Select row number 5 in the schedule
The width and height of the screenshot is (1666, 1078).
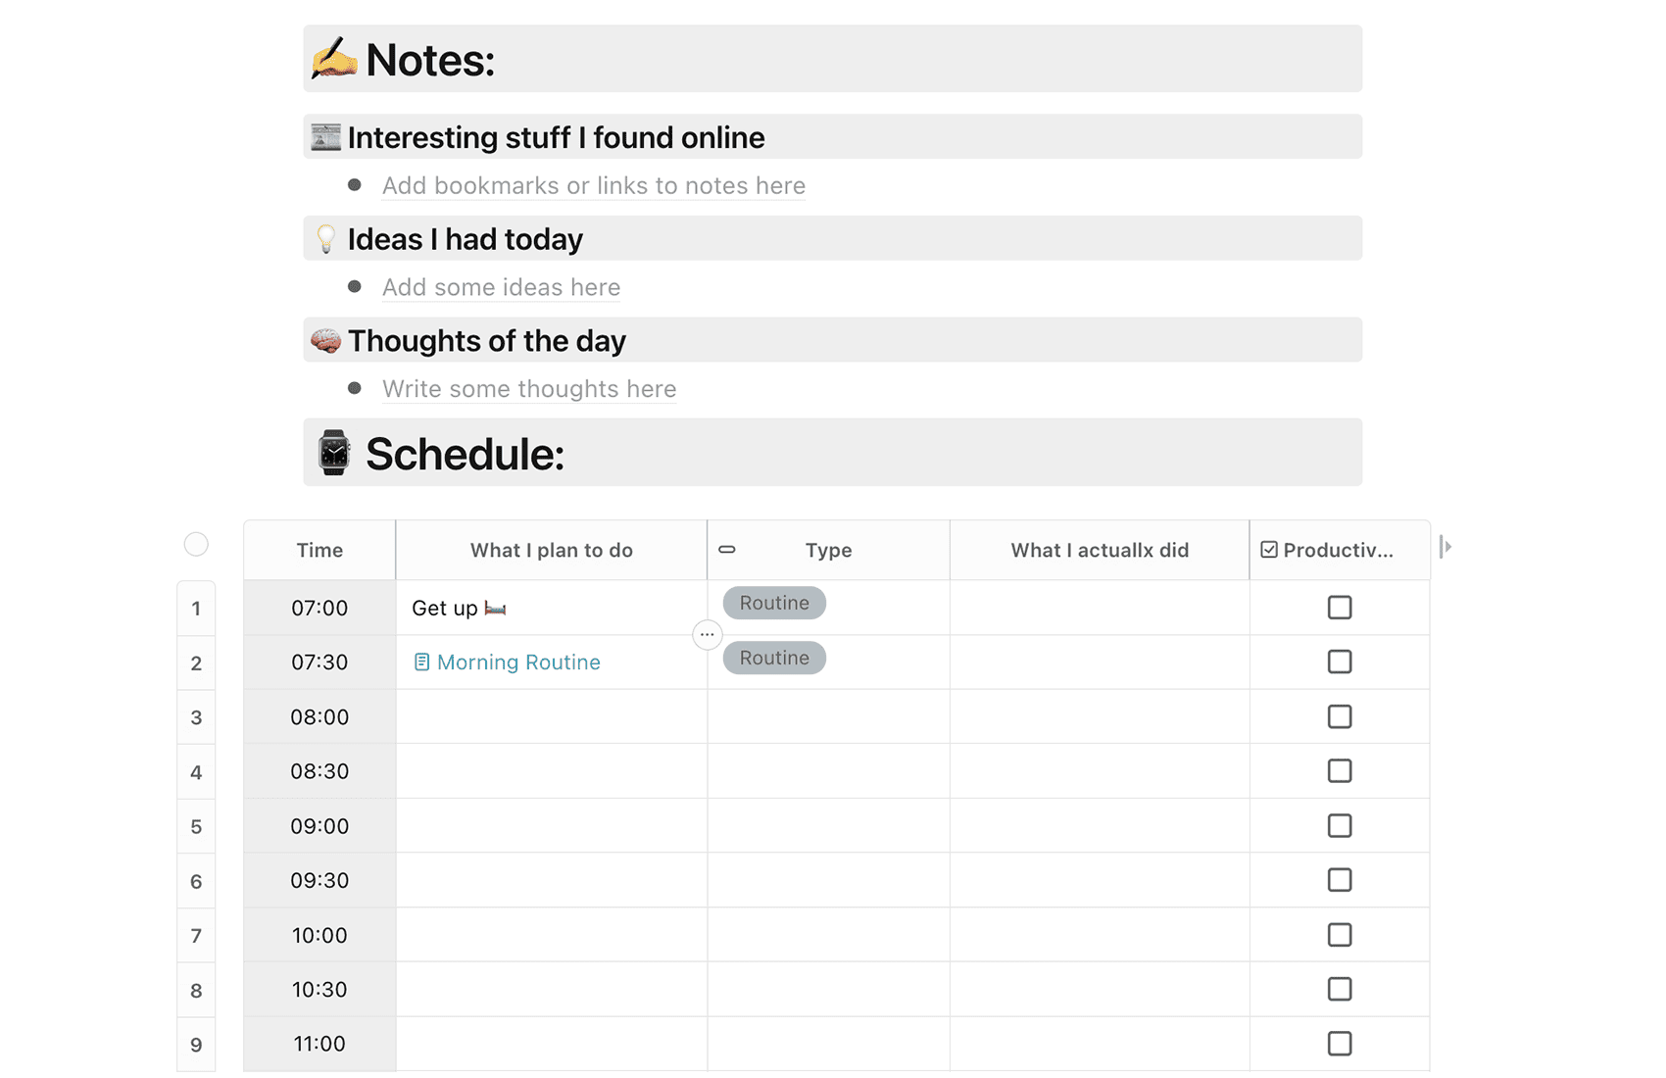click(x=196, y=826)
